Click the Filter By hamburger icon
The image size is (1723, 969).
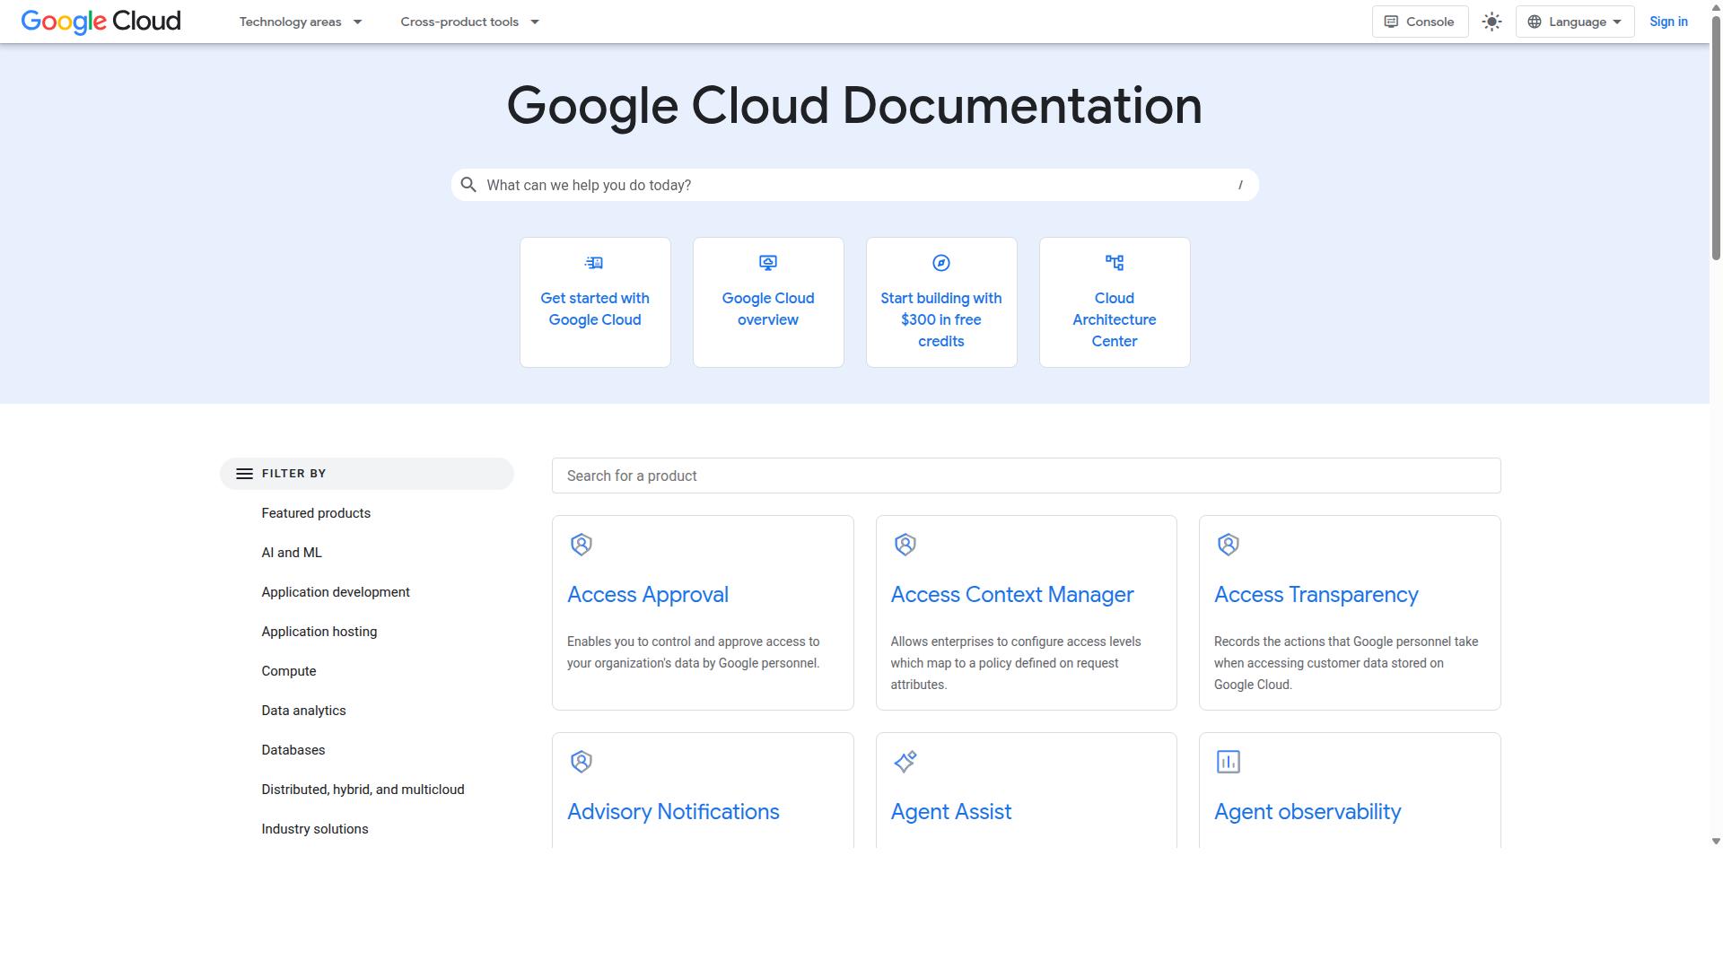[244, 474]
